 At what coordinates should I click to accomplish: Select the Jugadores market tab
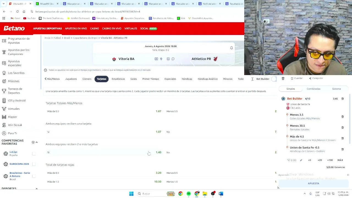coord(71,79)
